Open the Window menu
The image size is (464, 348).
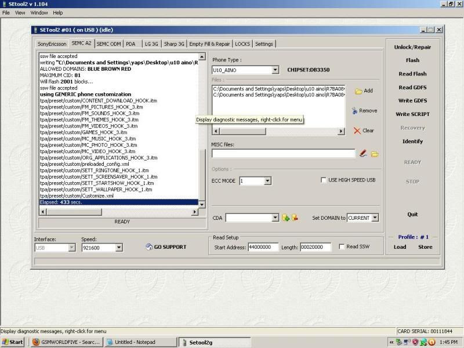pyautogui.click(x=39, y=13)
